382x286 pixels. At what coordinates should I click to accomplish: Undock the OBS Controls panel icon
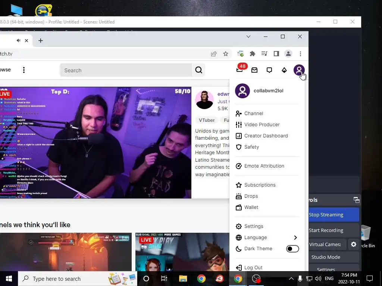(356, 200)
